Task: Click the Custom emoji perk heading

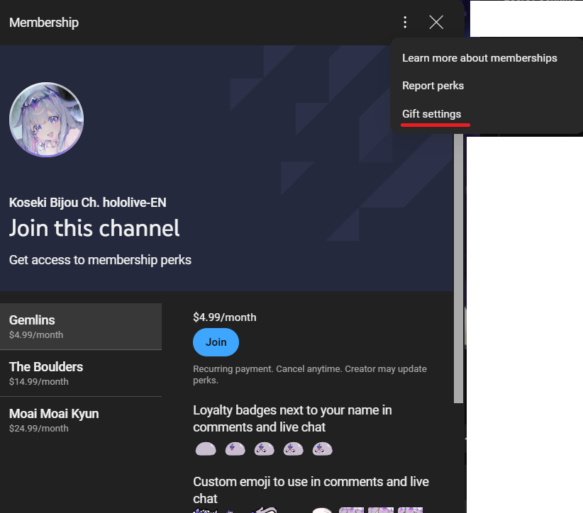Action: tap(311, 490)
